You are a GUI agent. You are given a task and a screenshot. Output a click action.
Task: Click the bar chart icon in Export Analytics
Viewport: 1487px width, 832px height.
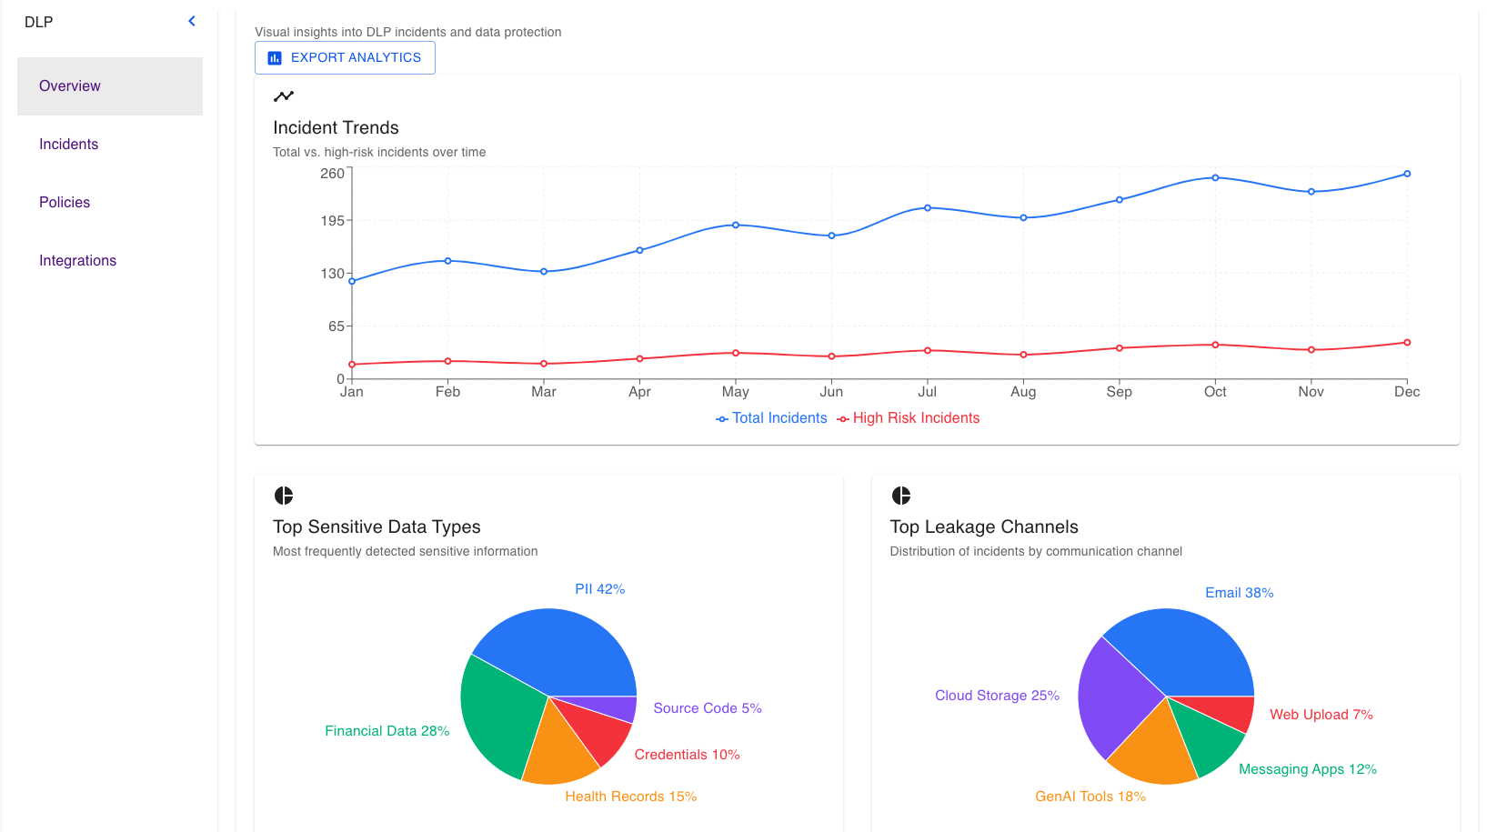tap(275, 57)
